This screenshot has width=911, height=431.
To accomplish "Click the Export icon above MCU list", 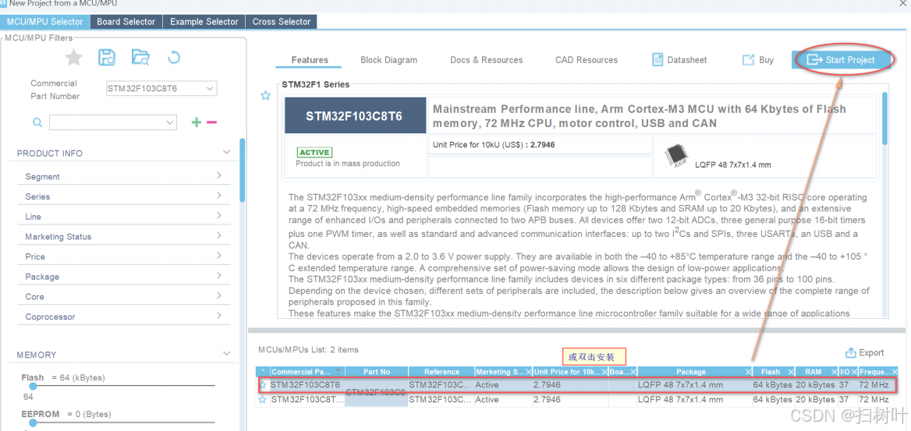I will 851,352.
